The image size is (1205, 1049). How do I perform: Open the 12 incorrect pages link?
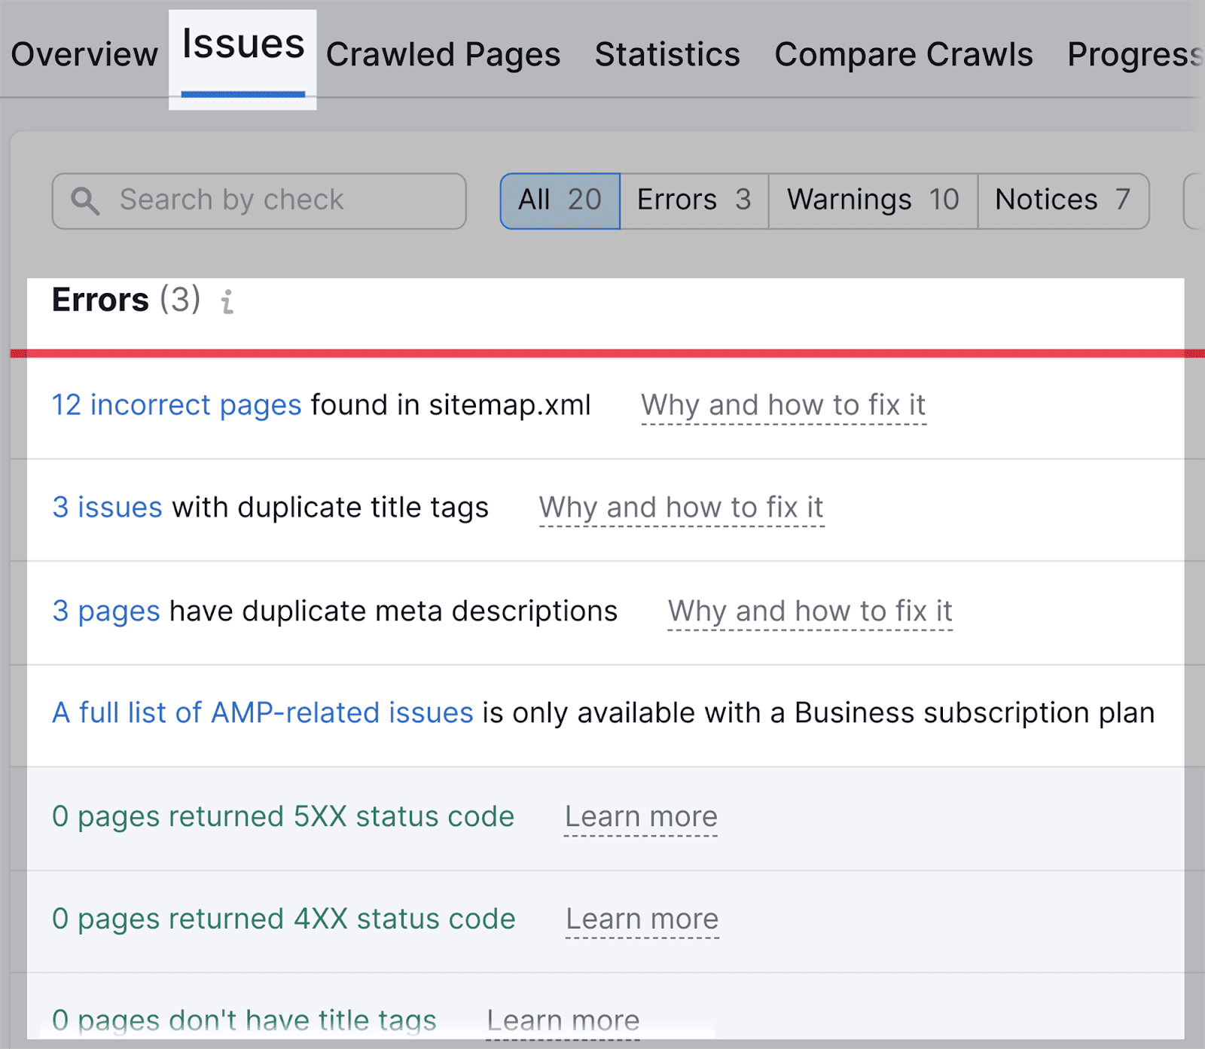point(176,405)
